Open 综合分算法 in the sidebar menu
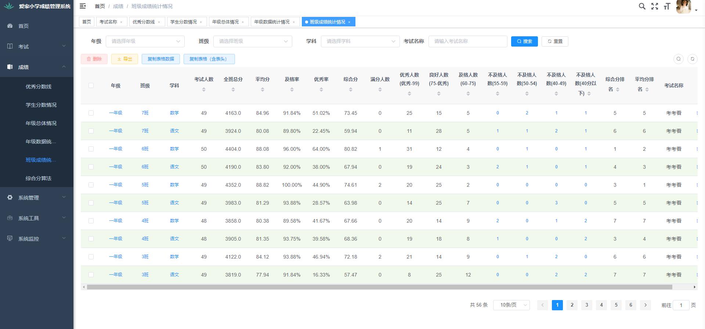 point(39,178)
